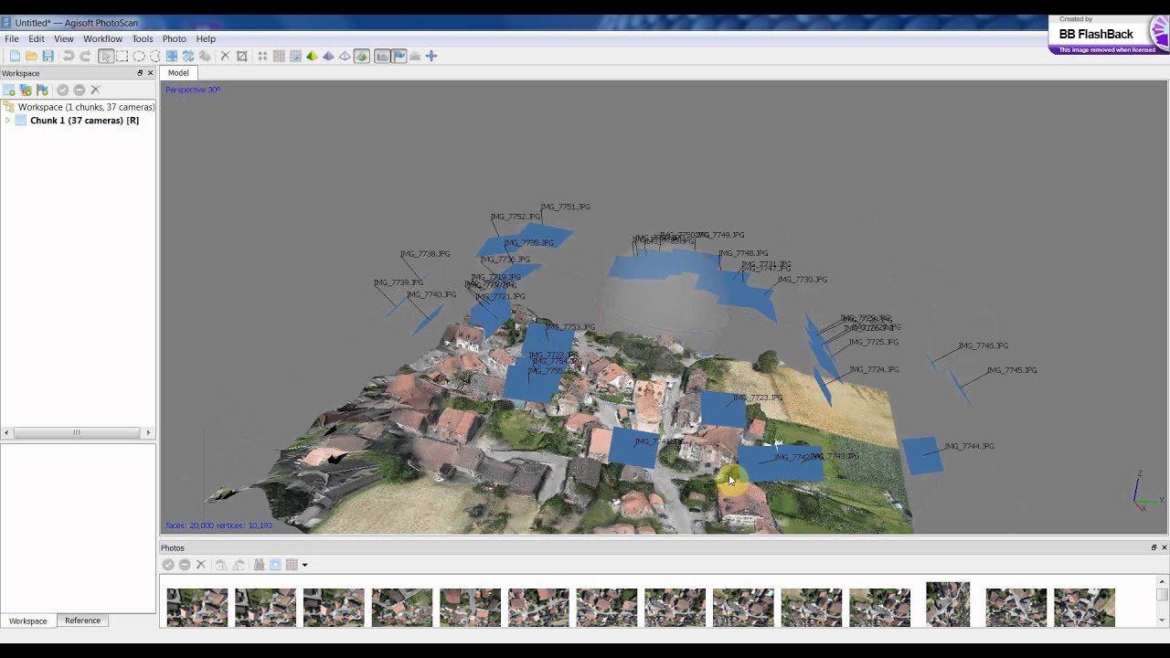This screenshot has width=1170, height=658.
Task: Expand the Chunk 1 tree node
Action: pyautogui.click(x=8, y=121)
